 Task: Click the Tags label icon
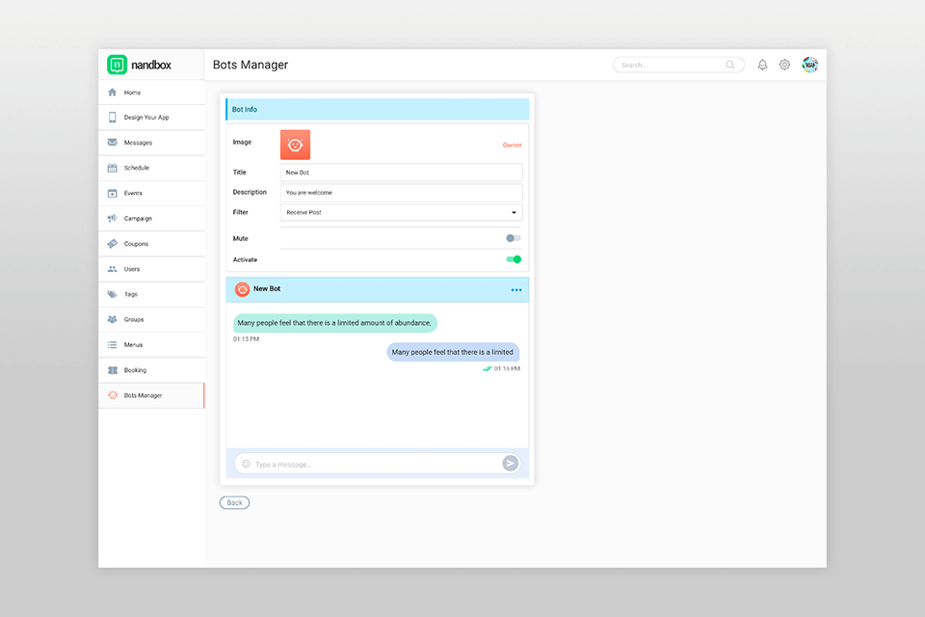(112, 294)
